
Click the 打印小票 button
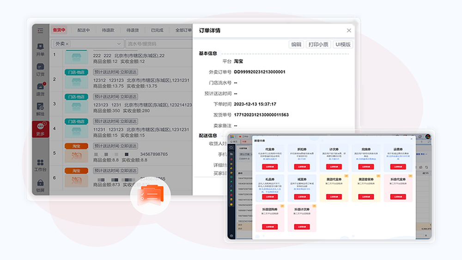pos(318,44)
